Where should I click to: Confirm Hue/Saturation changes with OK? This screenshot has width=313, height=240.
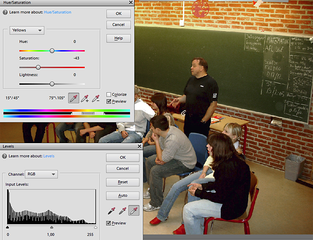coord(119,14)
